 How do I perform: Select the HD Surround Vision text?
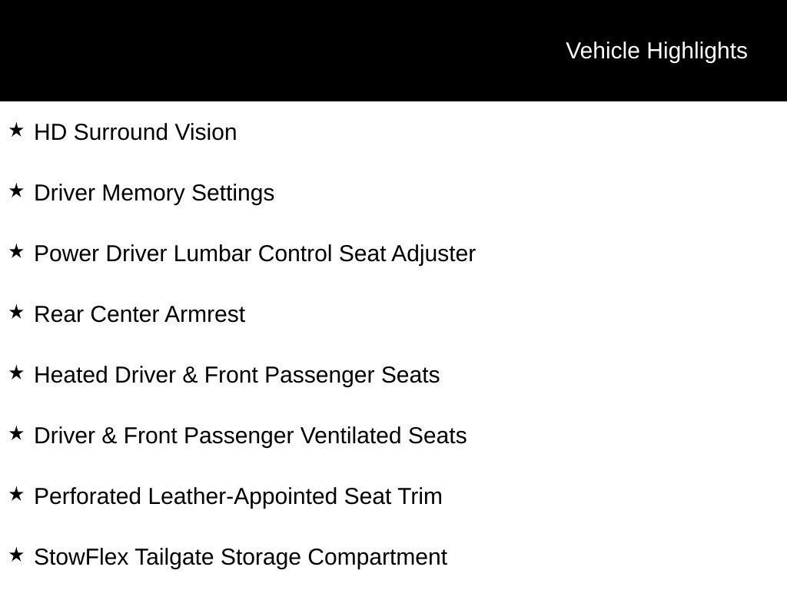(135, 132)
